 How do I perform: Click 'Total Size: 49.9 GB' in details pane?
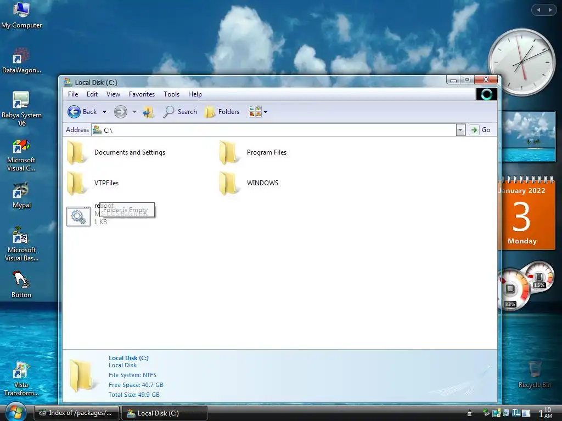click(x=134, y=395)
